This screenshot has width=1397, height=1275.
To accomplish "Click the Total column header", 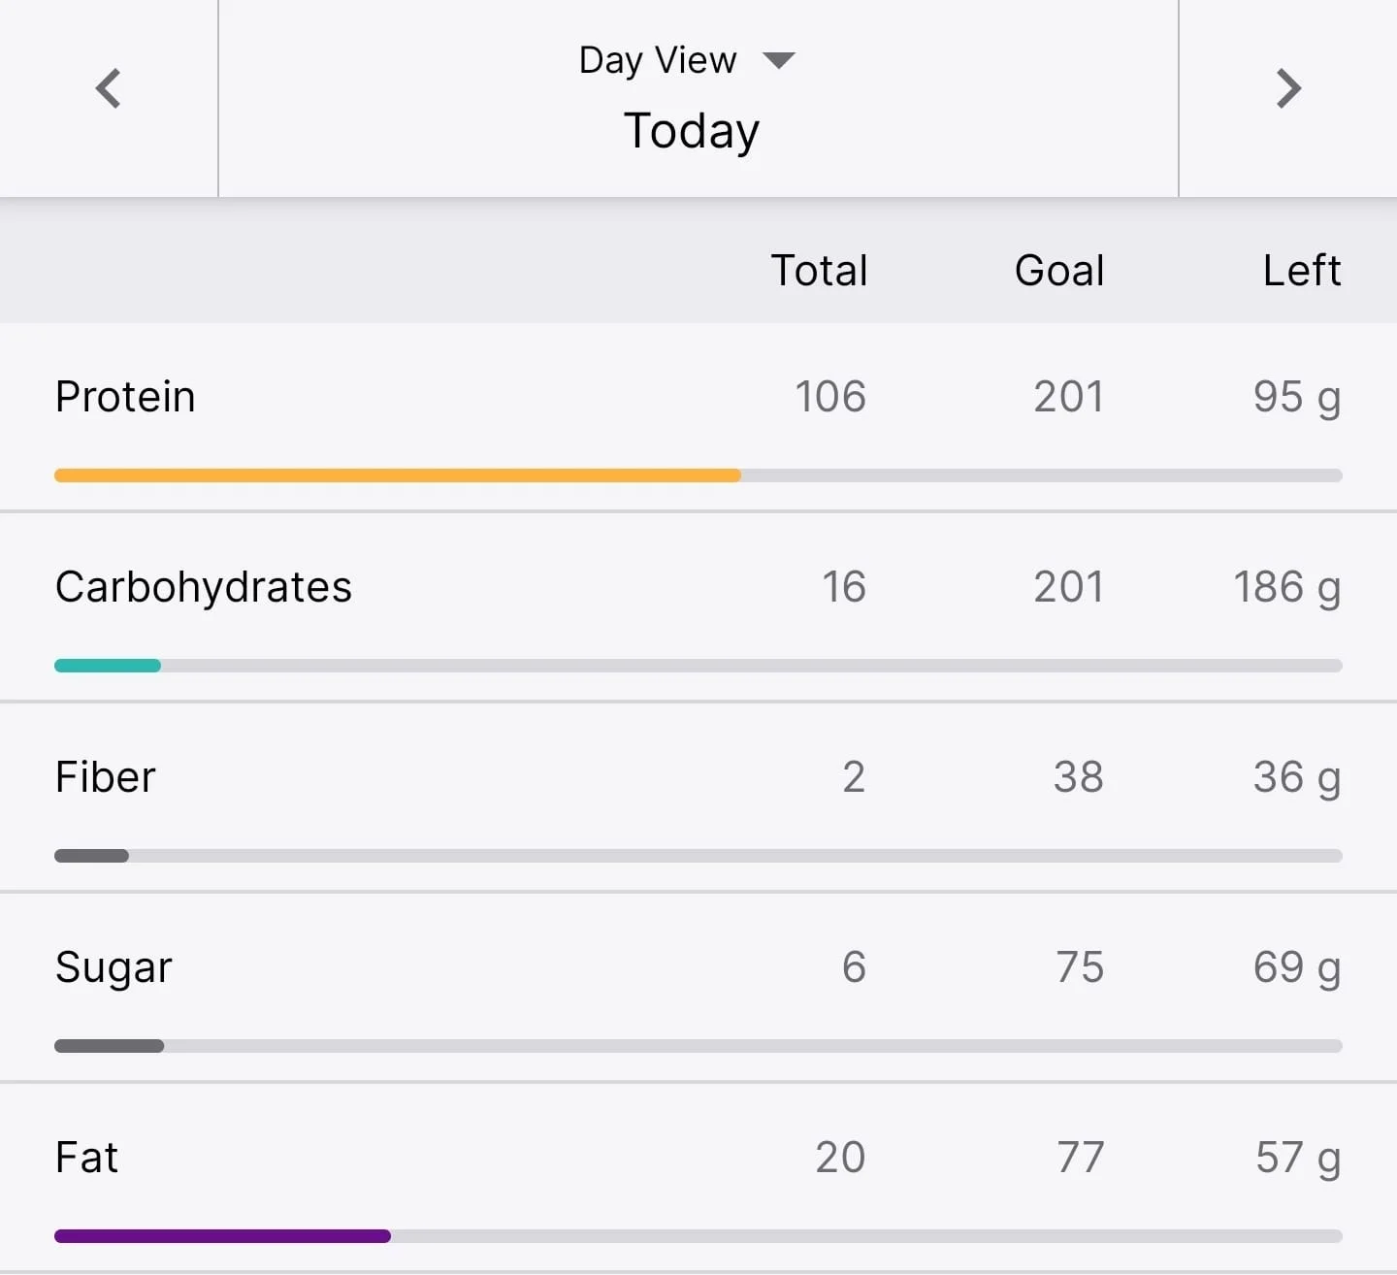I will (x=819, y=271).
